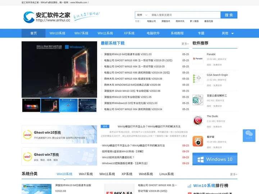Viewport: 259px width, 194px height.
Task: Select the Win11系统 category tab
Action: click(x=107, y=174)
